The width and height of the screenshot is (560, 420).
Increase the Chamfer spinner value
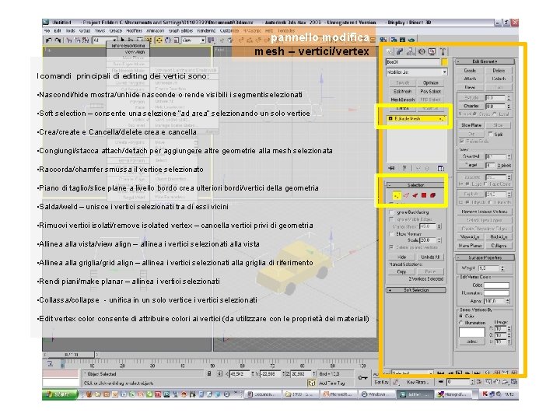click(509, 105)
